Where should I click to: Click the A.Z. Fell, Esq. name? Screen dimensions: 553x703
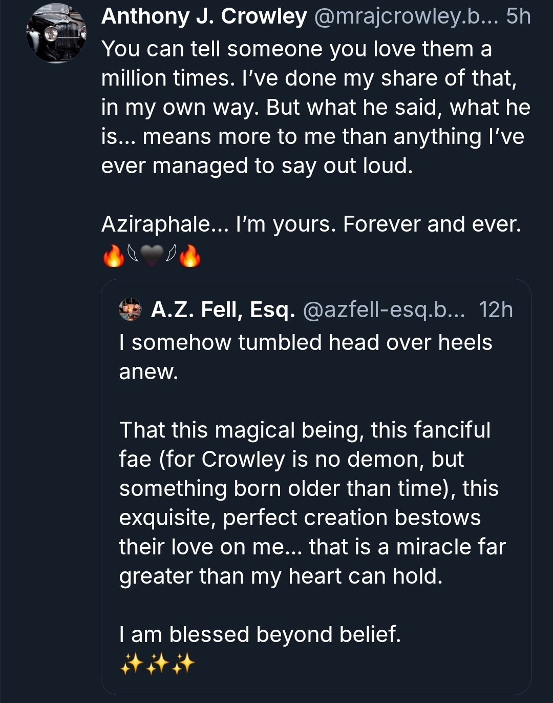point(223,309)
